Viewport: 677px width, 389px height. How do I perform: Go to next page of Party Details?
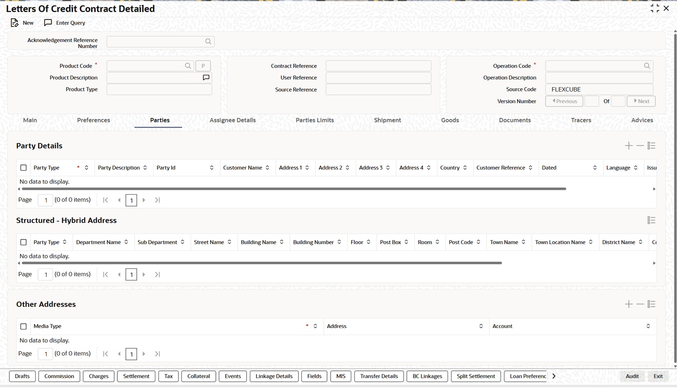click(x=144, y=200)
